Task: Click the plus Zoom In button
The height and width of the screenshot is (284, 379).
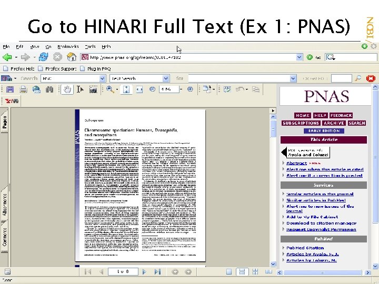Action: pos(190,89)
